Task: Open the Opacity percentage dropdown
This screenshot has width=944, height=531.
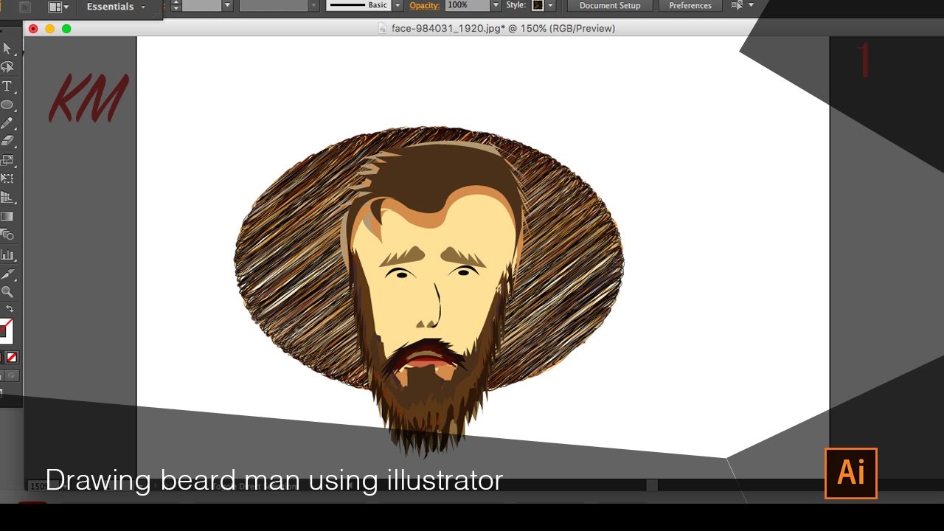Action: tap(496, 5)
